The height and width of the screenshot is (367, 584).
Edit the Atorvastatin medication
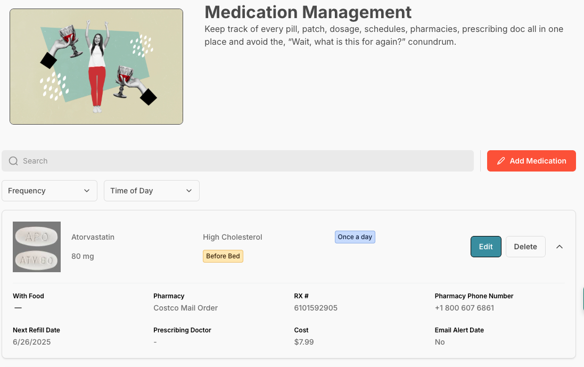(x=486, y=247)
